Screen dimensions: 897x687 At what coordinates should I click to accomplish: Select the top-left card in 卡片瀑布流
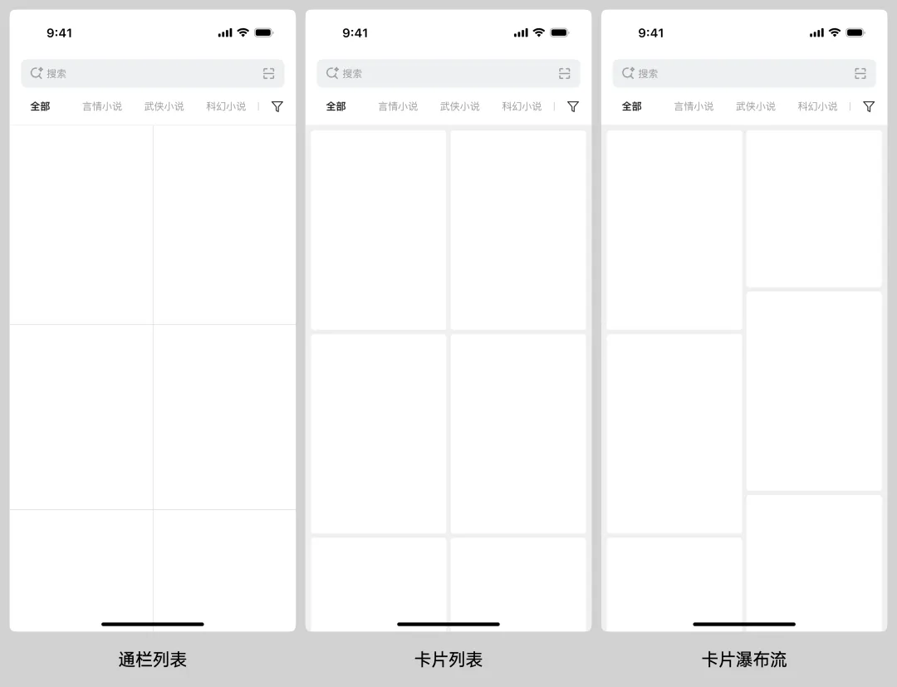pyautogui.click(x=674, y=228)
